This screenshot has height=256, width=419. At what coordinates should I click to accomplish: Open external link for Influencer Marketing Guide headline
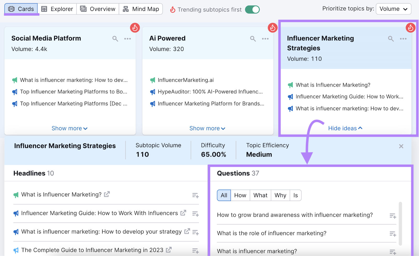tap(183, 213)
